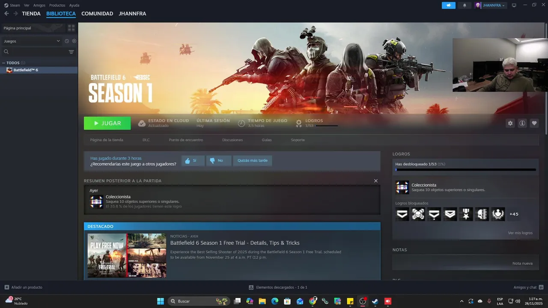Viewport: 548px width, 308px height.
Task: Open the announcements megaphone button
Action: 449,5
